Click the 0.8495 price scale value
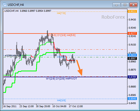140x111 pixels. 132,103
